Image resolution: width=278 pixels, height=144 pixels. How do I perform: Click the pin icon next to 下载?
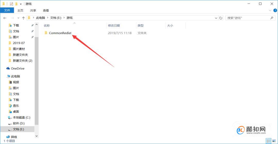(x=32, y=25)
